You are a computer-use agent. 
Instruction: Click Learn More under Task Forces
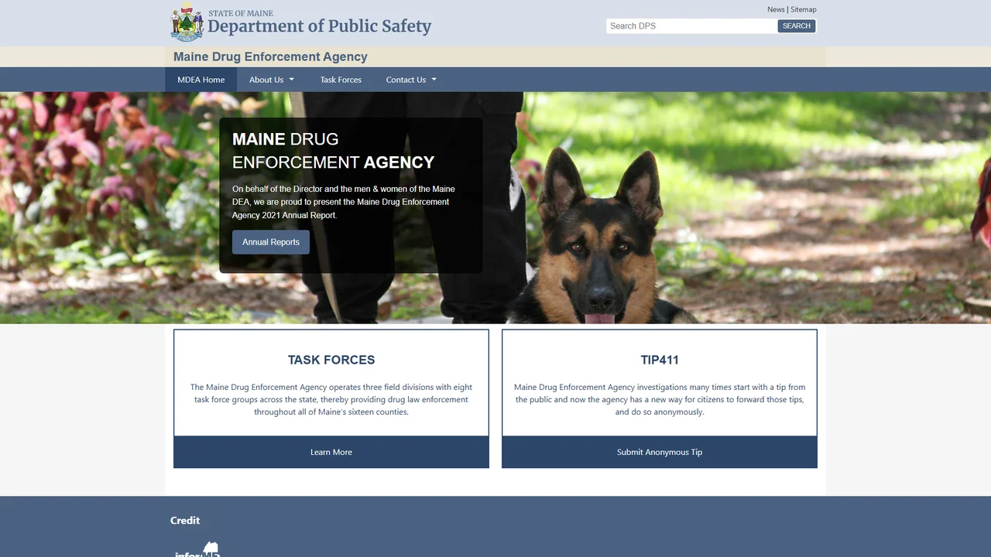(x=331, y=452)
